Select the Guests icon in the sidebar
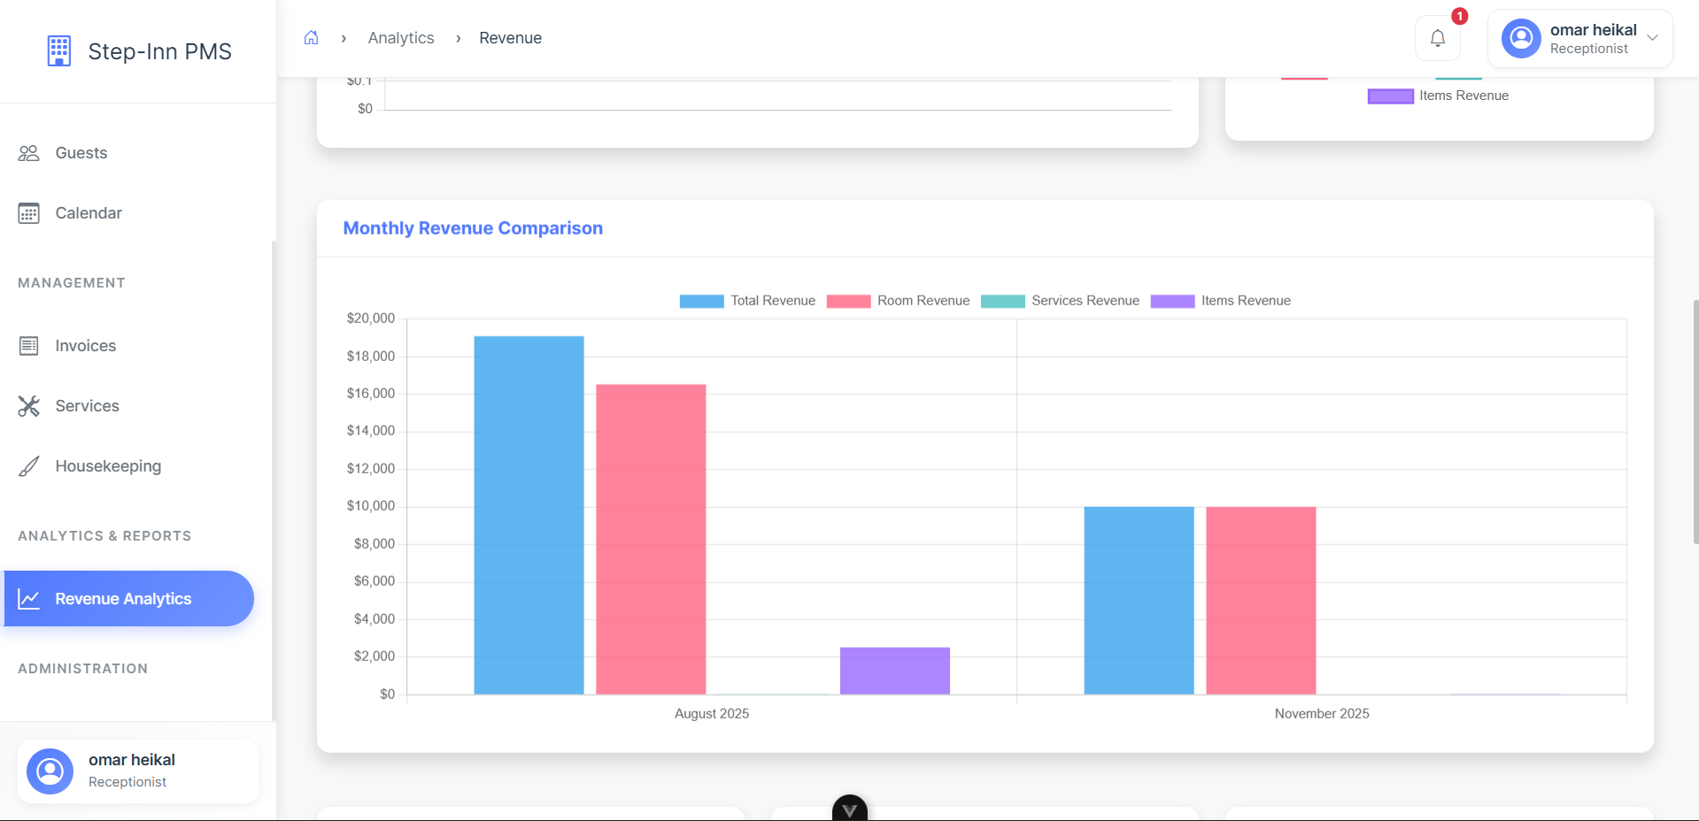The width and height of the screenshot is (1699, 821). coord(28,152)
